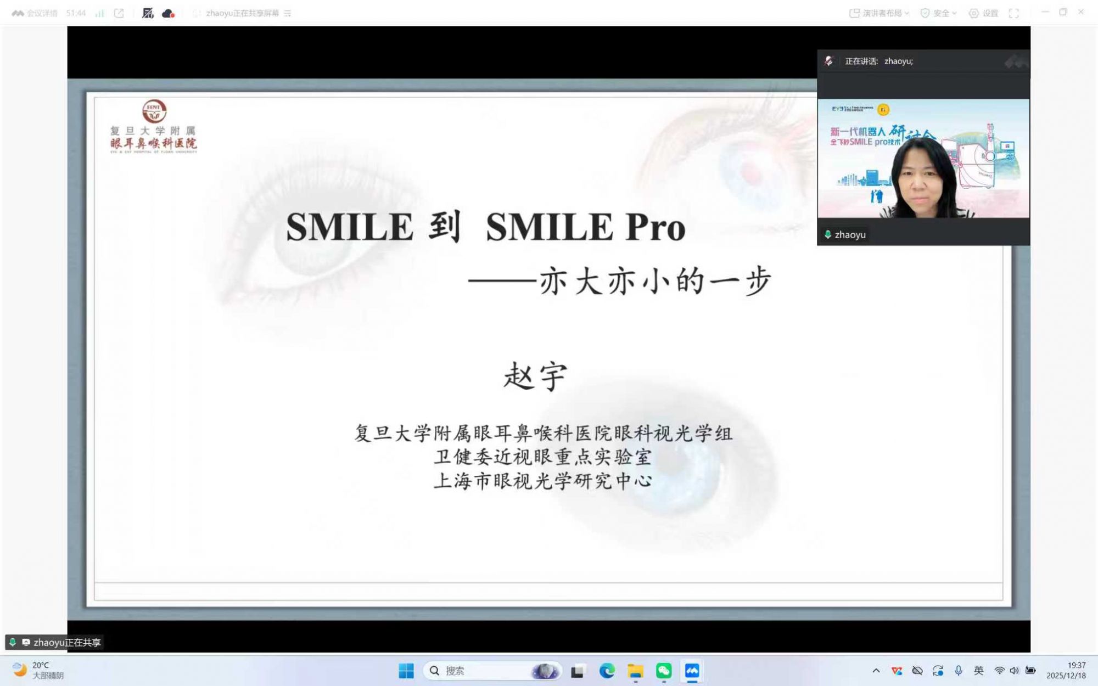
Task: Click the network signal strength icon
Action: click(99, 13)
